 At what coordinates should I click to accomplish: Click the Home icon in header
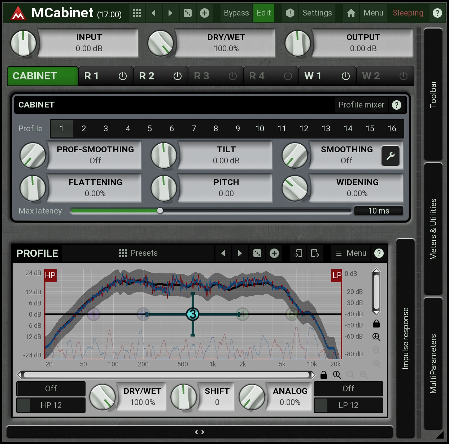tap(351, 13)
